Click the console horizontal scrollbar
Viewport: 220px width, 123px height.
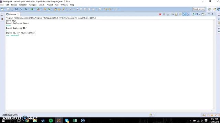(109, 111)
